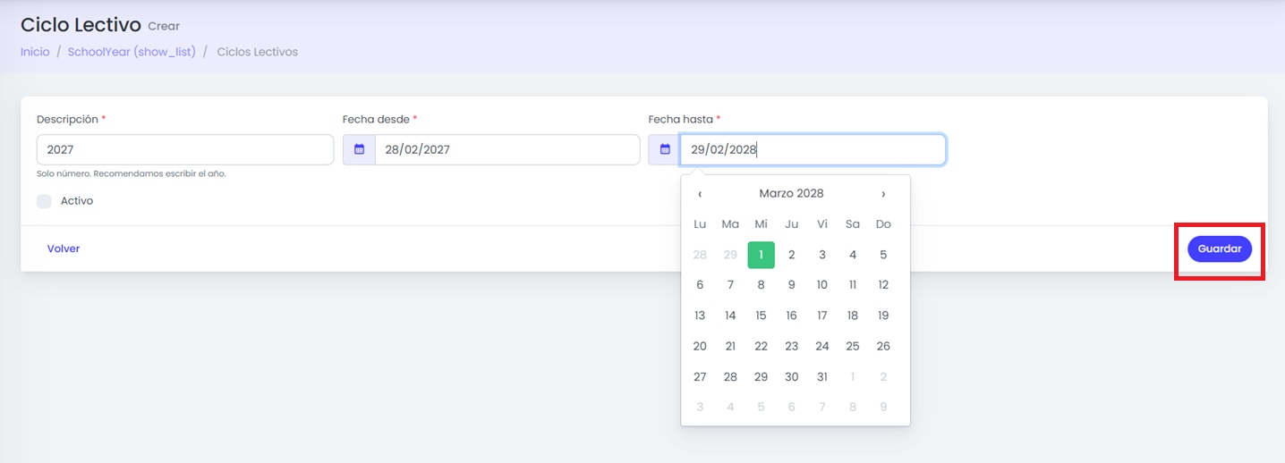
Task: Click the Guardar button
Action: pyautogui.click(x=1220, y=248)
